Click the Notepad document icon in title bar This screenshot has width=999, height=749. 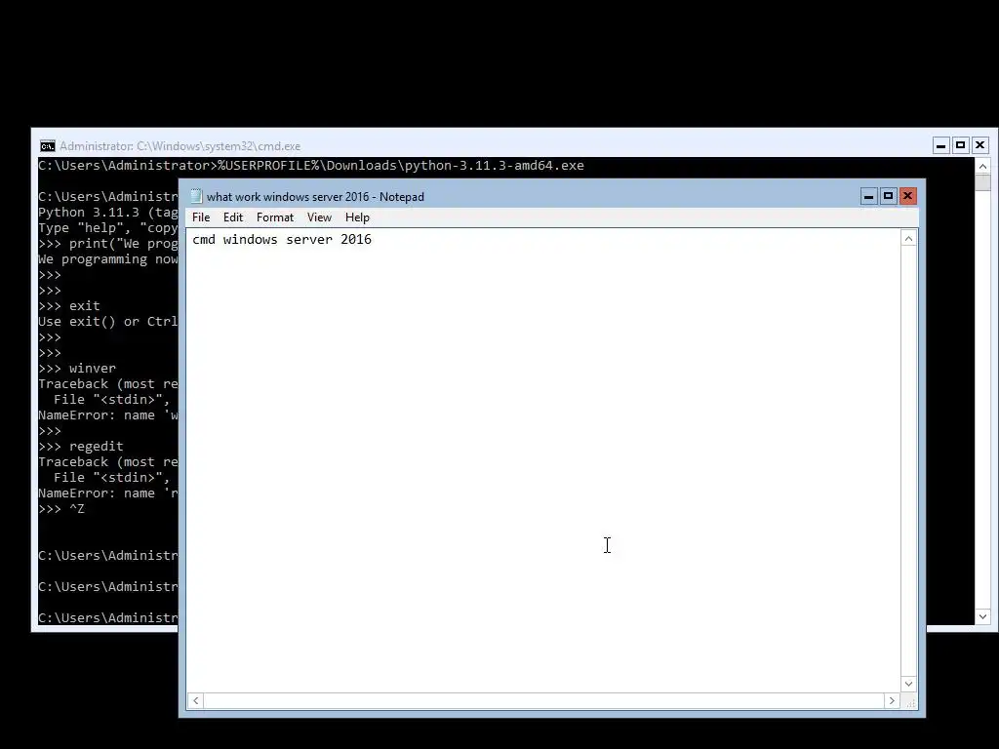pos(196,196)
